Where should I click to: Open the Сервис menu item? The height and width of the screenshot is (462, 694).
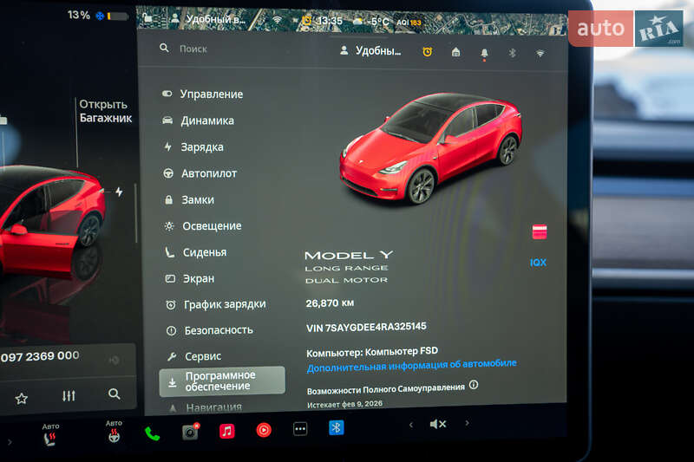pos(193,356)
